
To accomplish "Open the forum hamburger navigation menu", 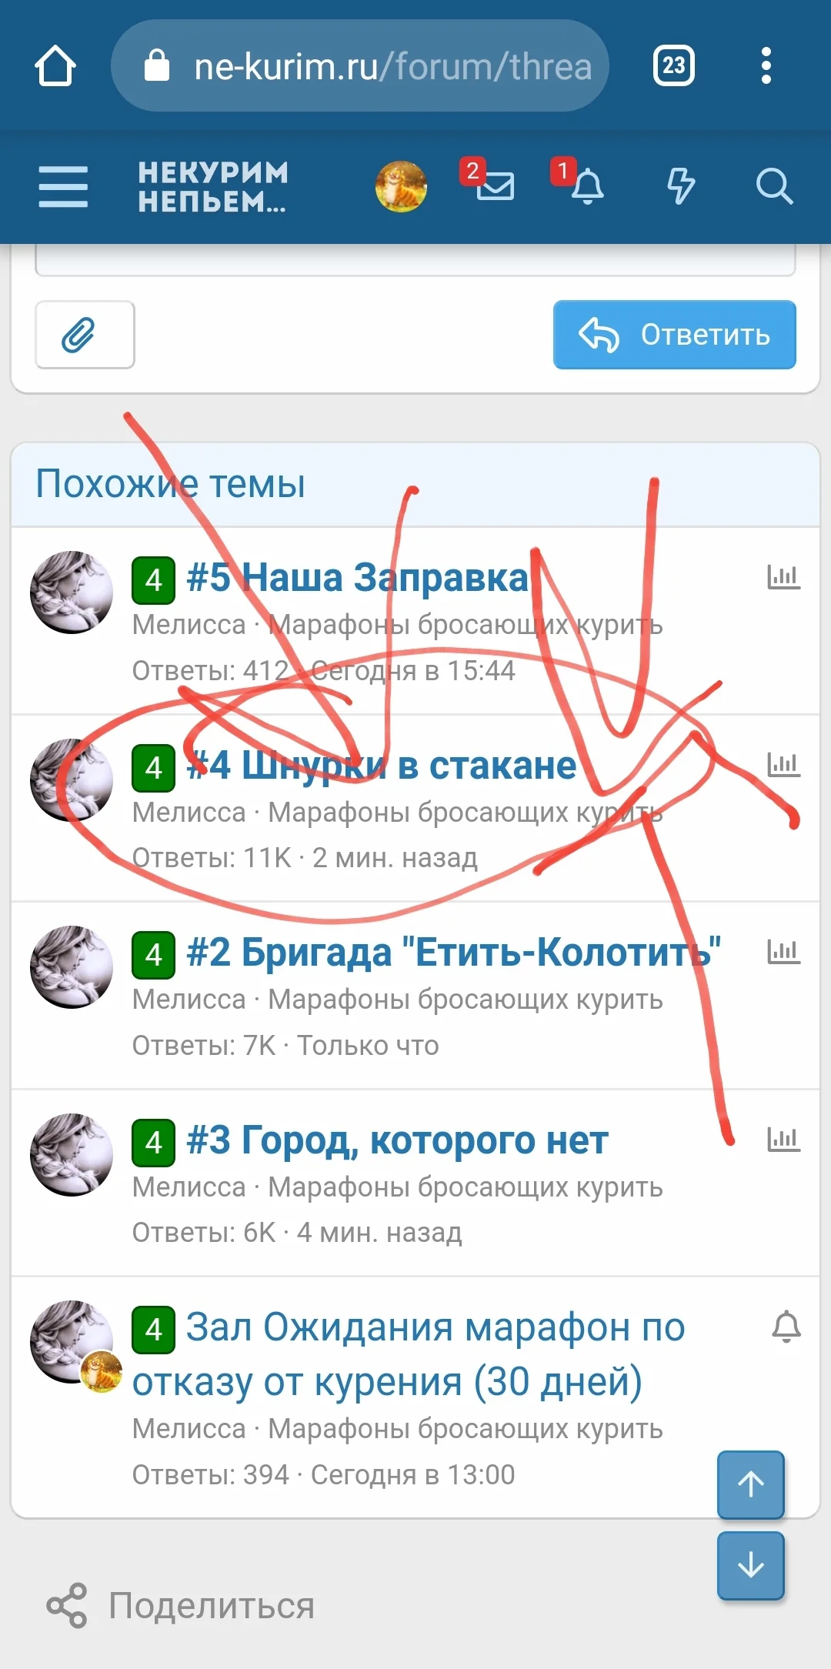I will click(x=63, y=187).
